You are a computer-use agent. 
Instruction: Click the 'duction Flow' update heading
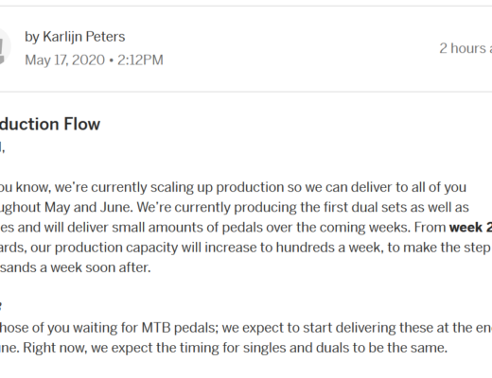tap(50, 124)
